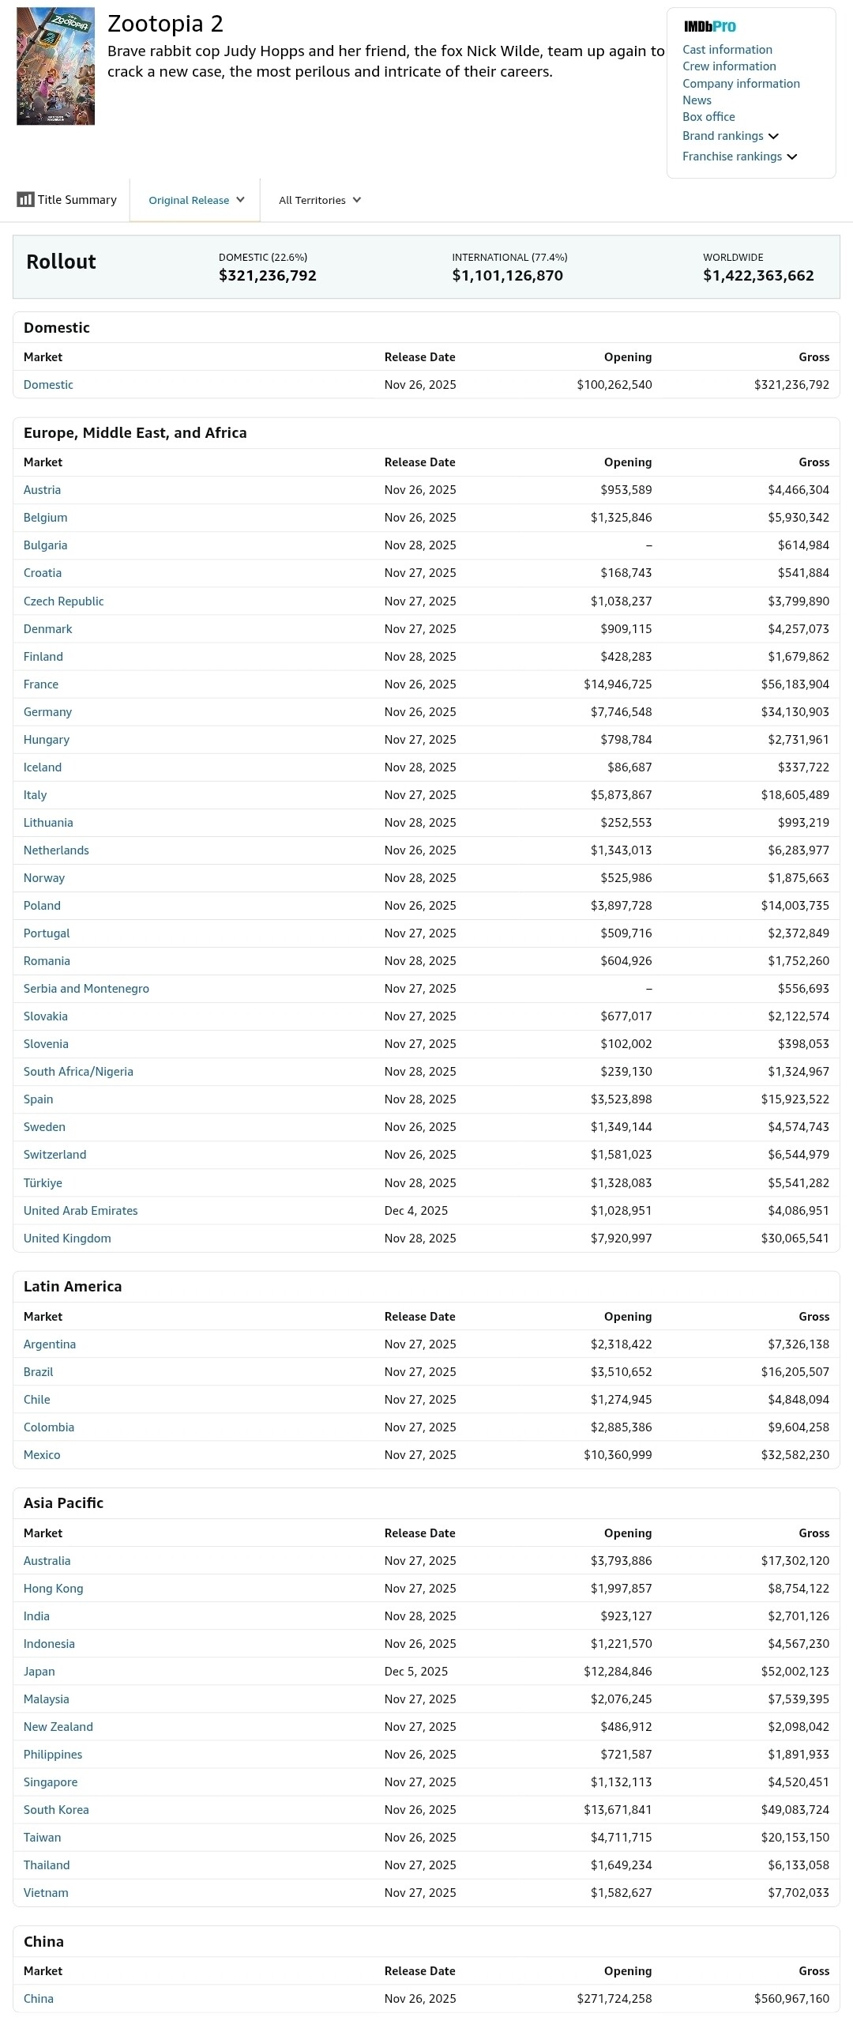This screenshot has width=853, height=2021.
Task: Select the South Korea market link
Action: pos(56,1810)
